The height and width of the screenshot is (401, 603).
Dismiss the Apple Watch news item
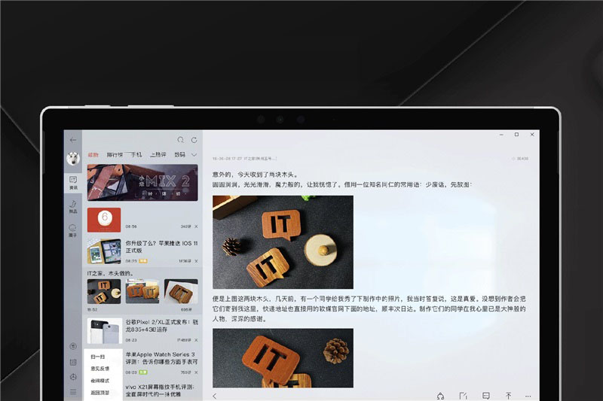[196, 372]
